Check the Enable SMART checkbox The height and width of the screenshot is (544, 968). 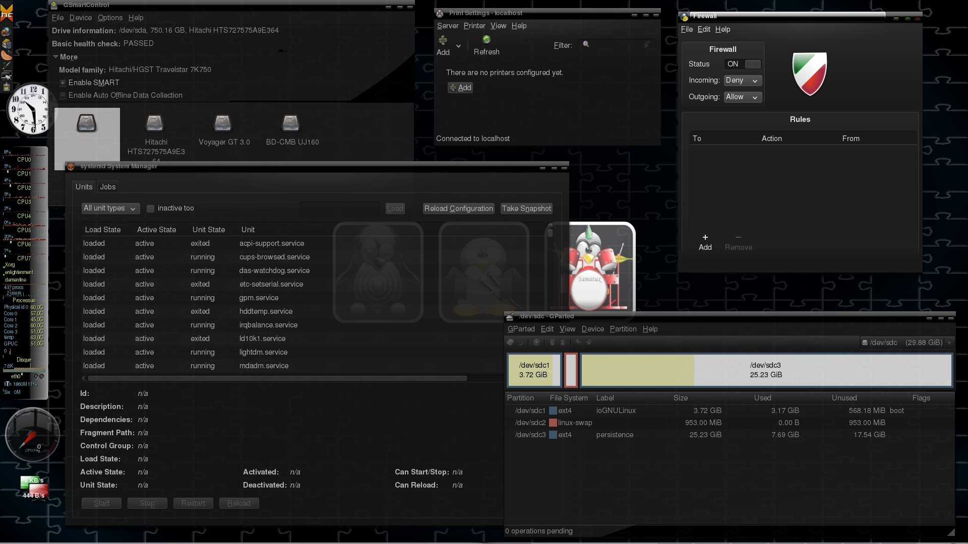click(63, 83)
